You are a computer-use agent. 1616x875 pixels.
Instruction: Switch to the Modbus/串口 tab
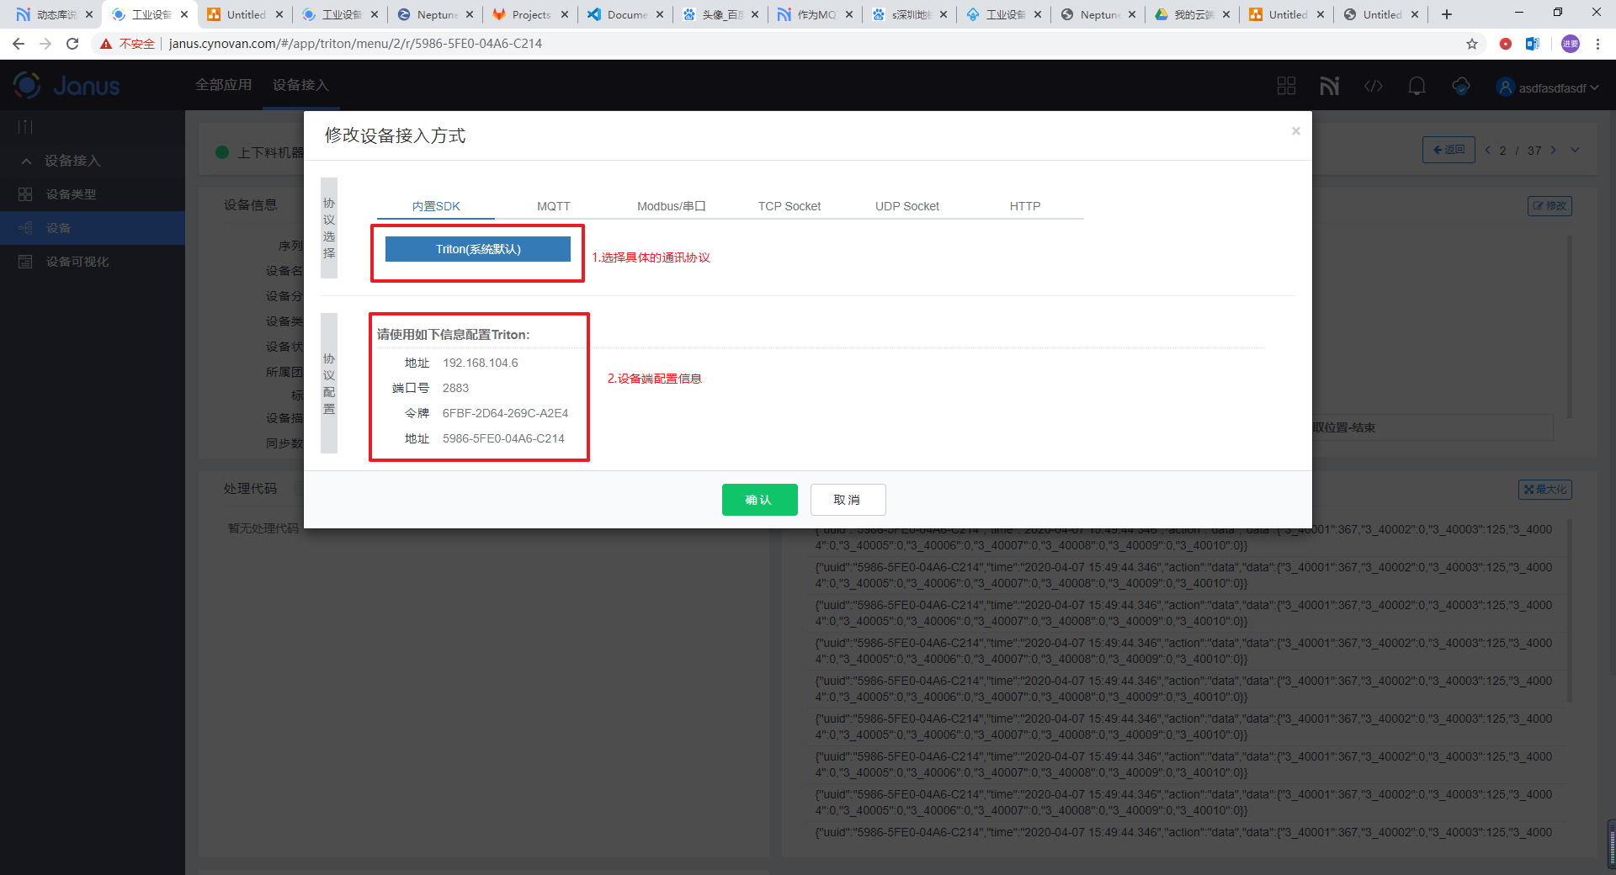point(672,206)
